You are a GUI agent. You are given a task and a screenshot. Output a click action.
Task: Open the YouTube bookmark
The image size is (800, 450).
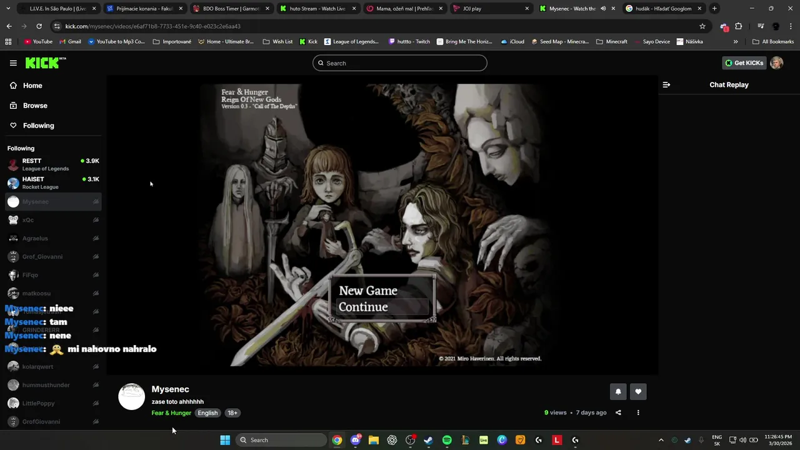coord(38,42)
